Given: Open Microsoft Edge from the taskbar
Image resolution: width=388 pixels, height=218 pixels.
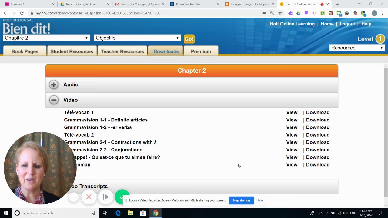Looking at the screenshot, I should click(118, 213).
